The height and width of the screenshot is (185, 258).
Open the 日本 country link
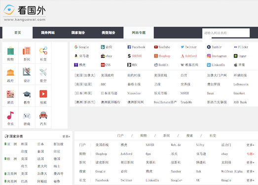(40, 144)
